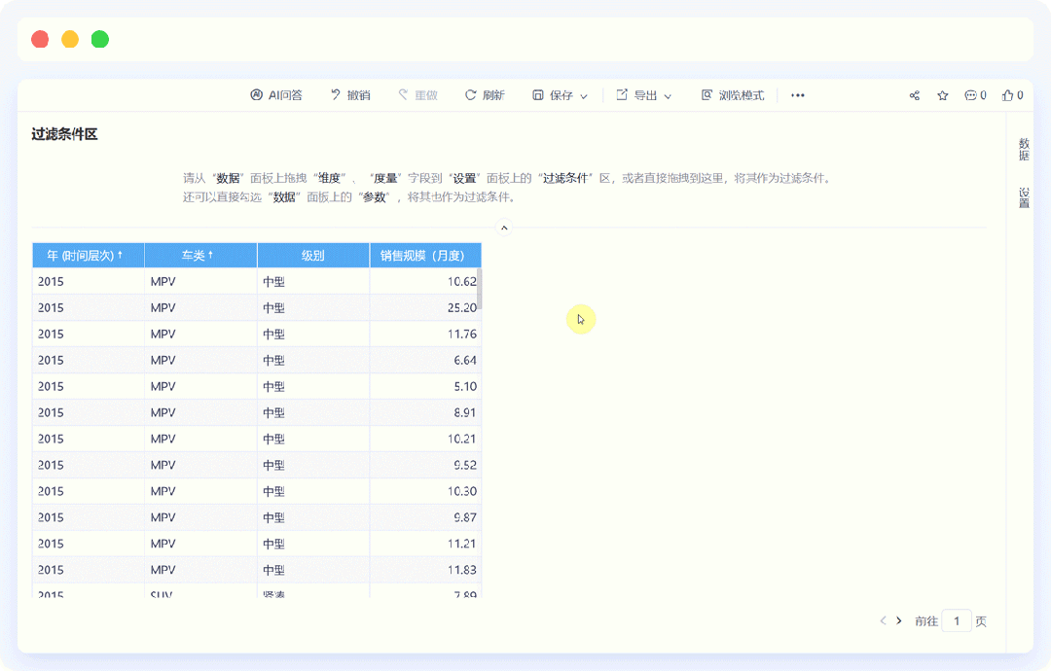Switch to the 数据 side panel tab

pos(1024,149)
